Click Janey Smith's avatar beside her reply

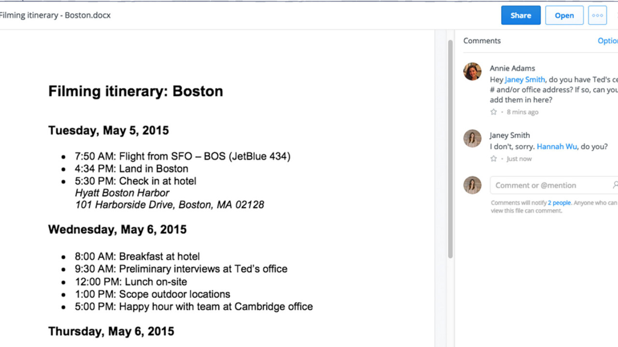tap(472, 138)
